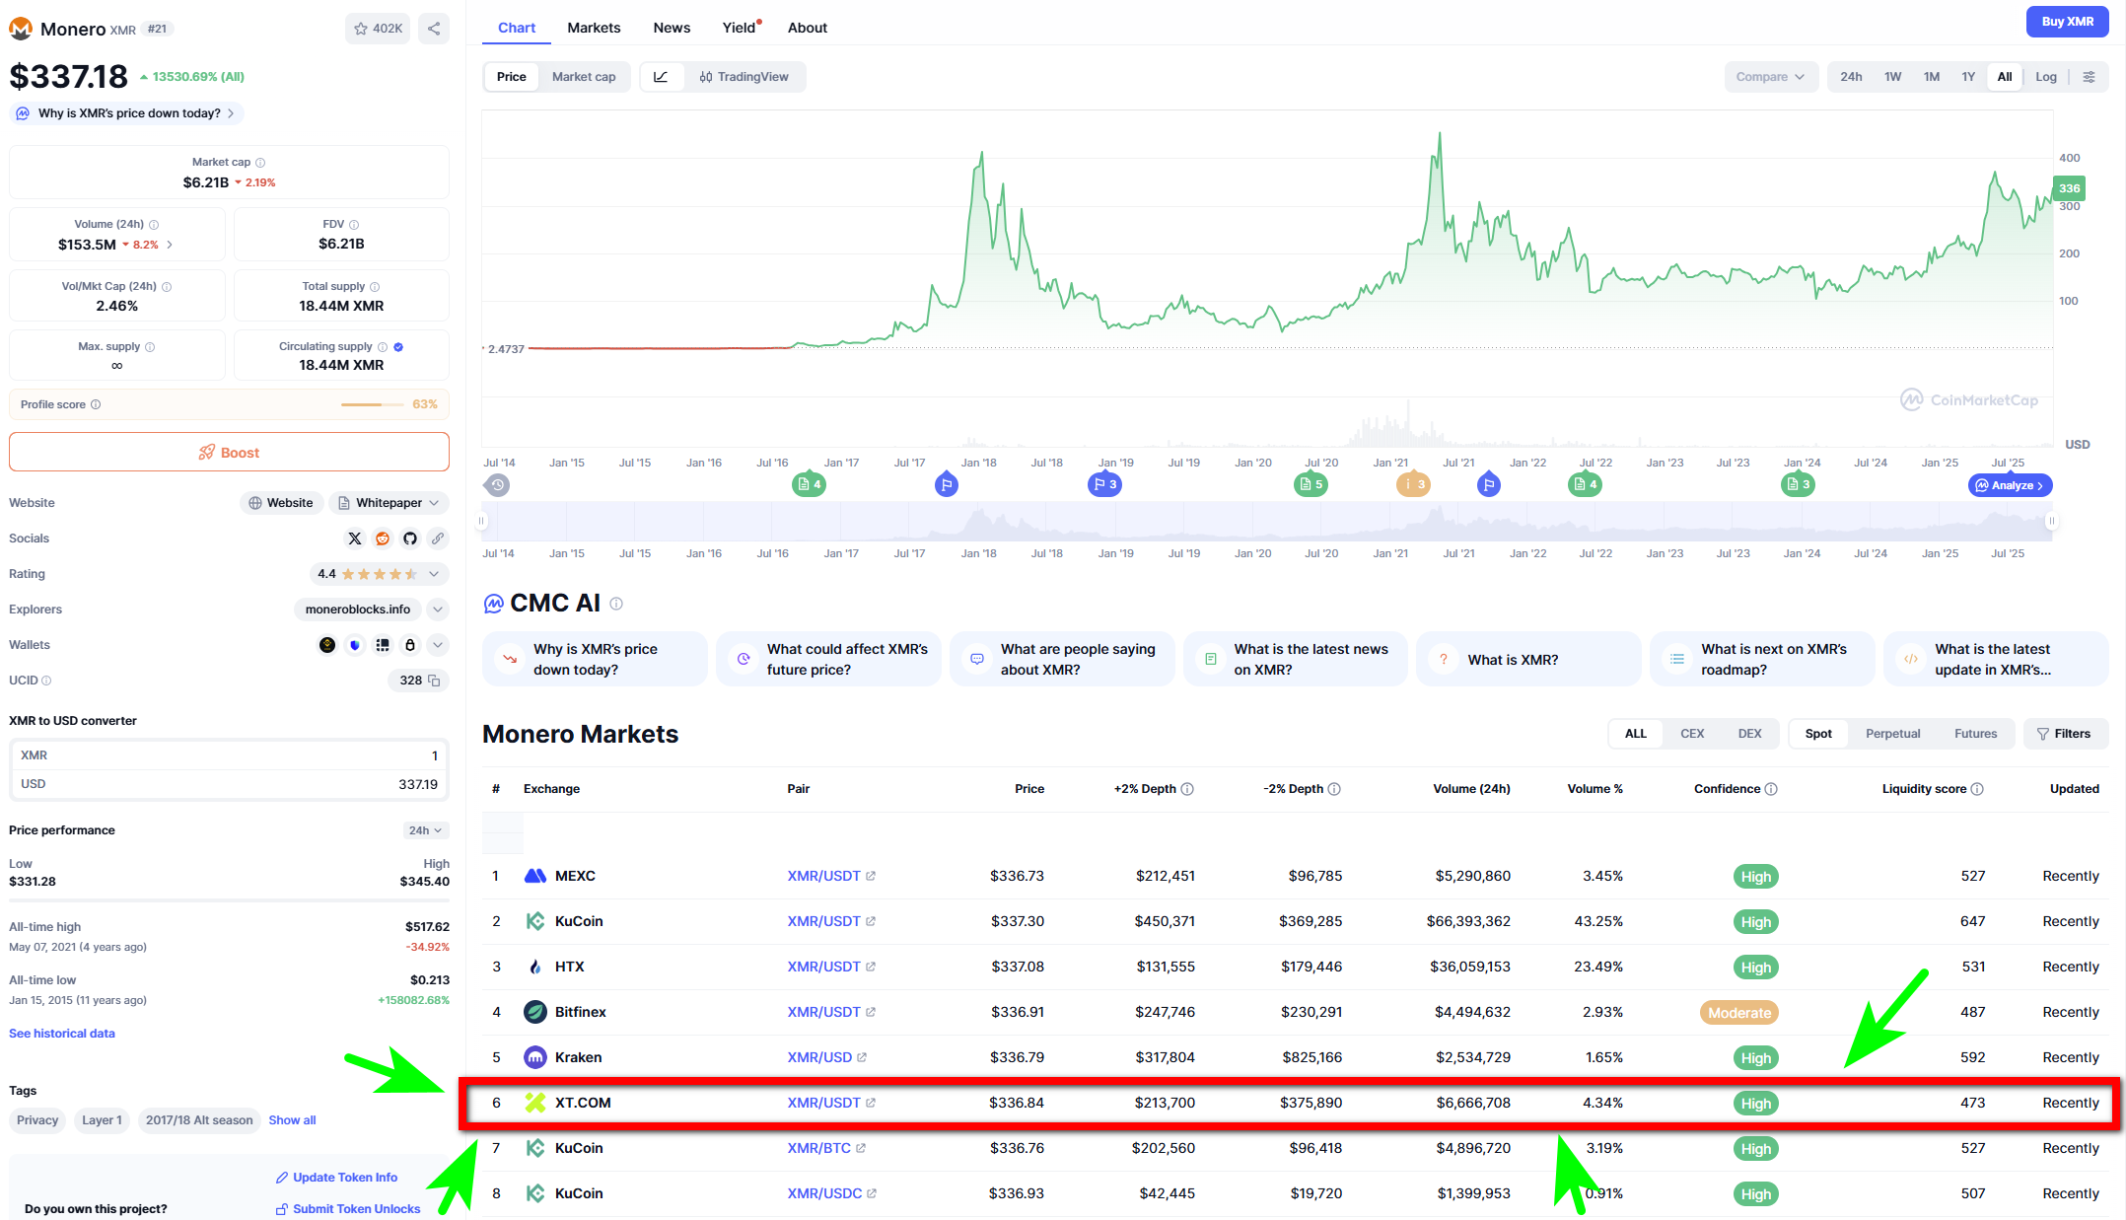The width and height of the screenshot is (2126, 1220).
Task: Open the News tab
Action: [x=672, y=28]
